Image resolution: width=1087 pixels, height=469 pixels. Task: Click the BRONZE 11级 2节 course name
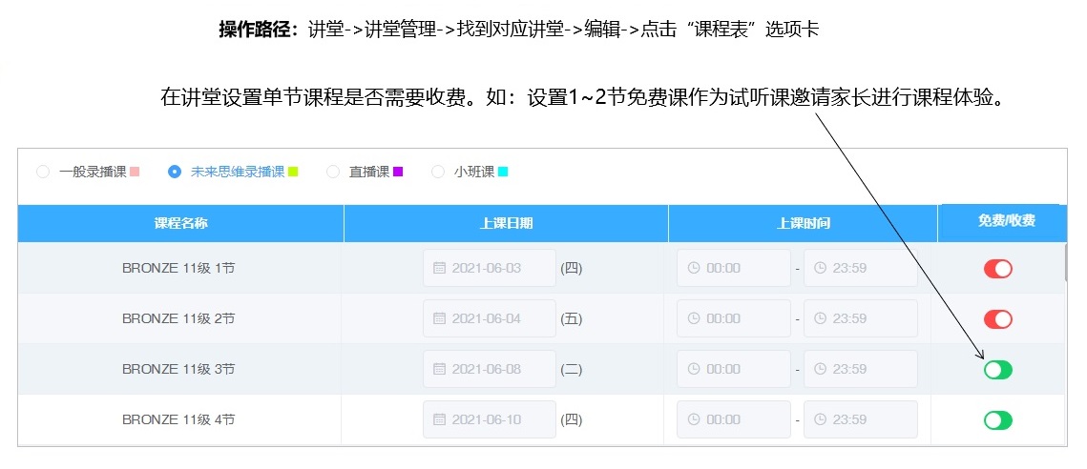pyautogui.click(x=178, y=318)
